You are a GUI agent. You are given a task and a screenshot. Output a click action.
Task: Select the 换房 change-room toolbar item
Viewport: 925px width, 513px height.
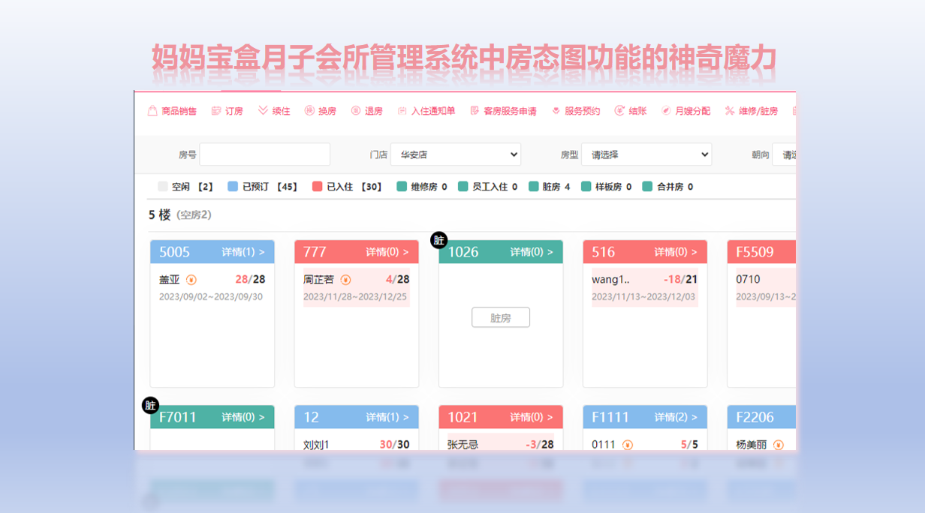[321, 111]
